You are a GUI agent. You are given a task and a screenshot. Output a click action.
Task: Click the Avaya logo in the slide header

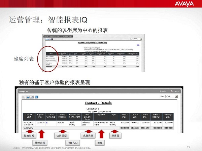[x=184, y=4]
